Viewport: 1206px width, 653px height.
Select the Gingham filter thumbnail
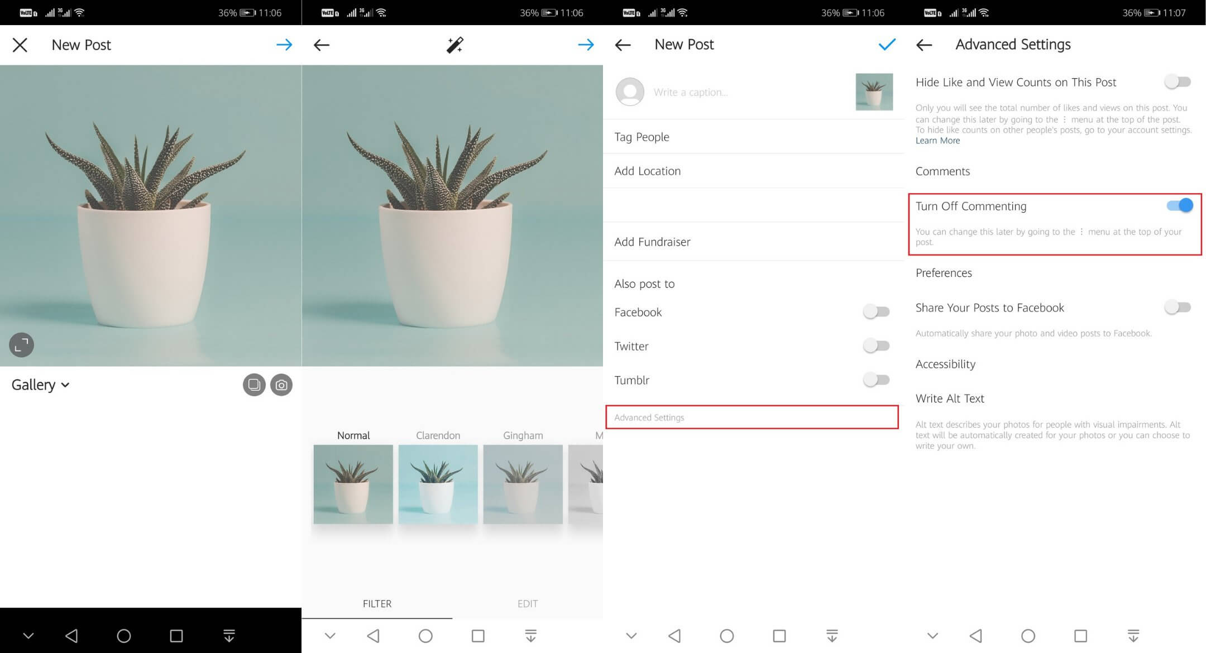tap(523, 484)
